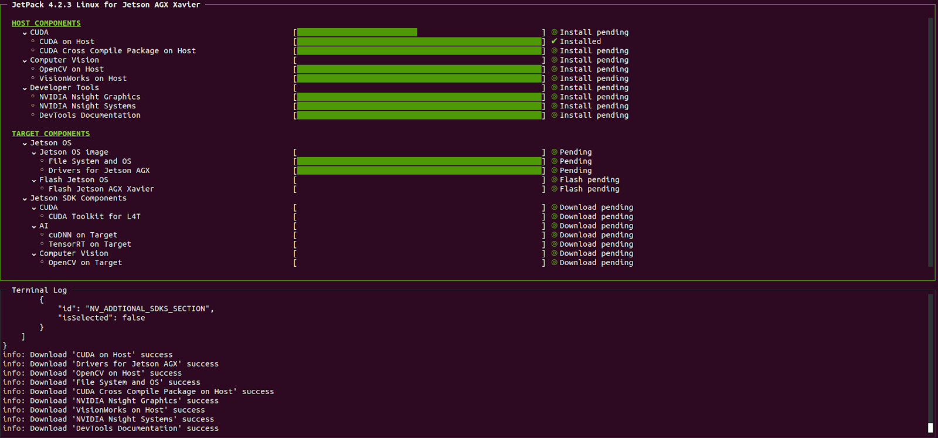Click the empty progress bar for cuDNN on Target

420,235
